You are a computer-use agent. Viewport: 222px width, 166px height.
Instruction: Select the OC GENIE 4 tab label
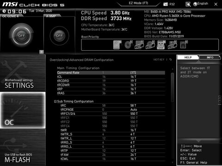[11, 16]
